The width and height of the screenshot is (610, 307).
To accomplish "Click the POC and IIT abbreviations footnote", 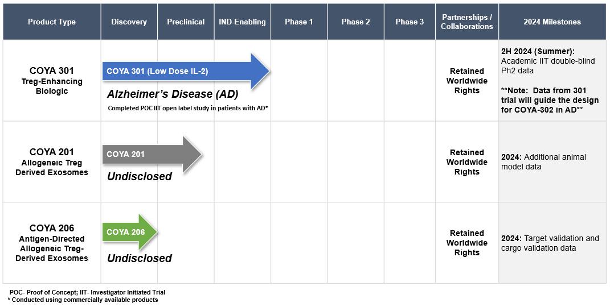I will (x=87, y=292).
